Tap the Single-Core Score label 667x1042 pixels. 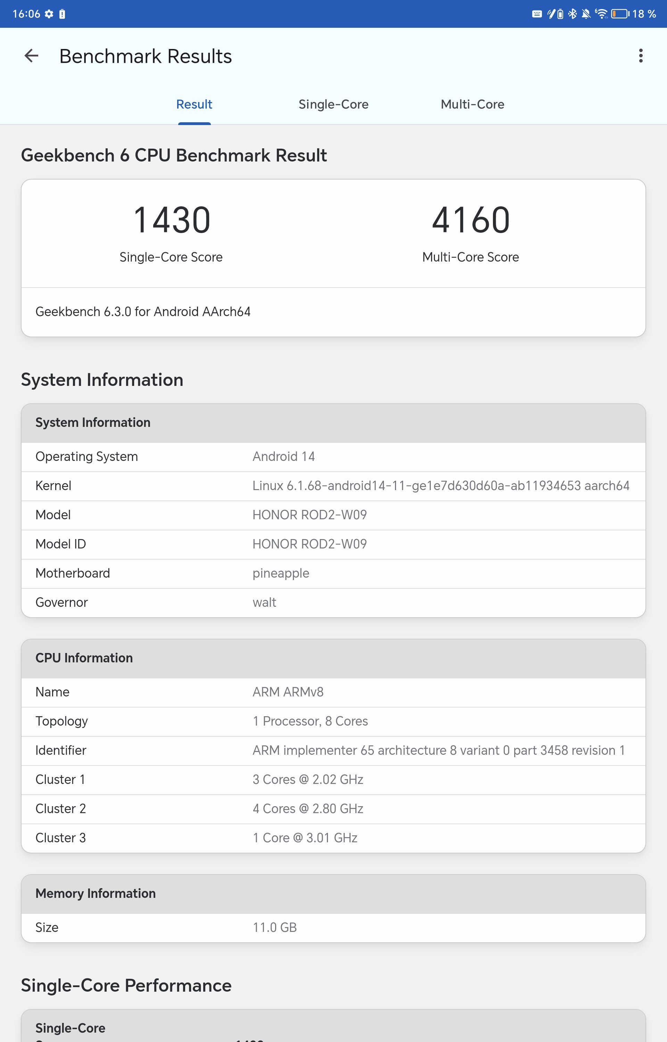(x=171, y=257)
